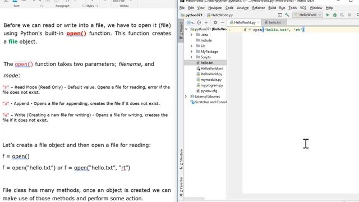Click project panel horizontal scrollbar
This screenshot has height=202, width=359.
[x=195, y=199]
